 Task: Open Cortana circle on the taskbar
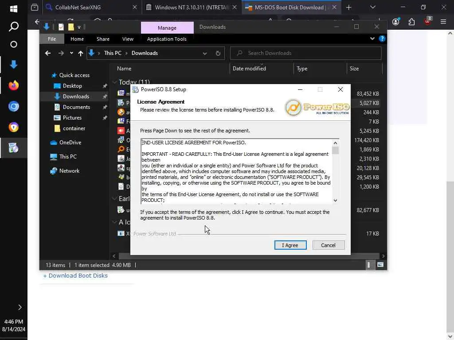pos(14,44)
